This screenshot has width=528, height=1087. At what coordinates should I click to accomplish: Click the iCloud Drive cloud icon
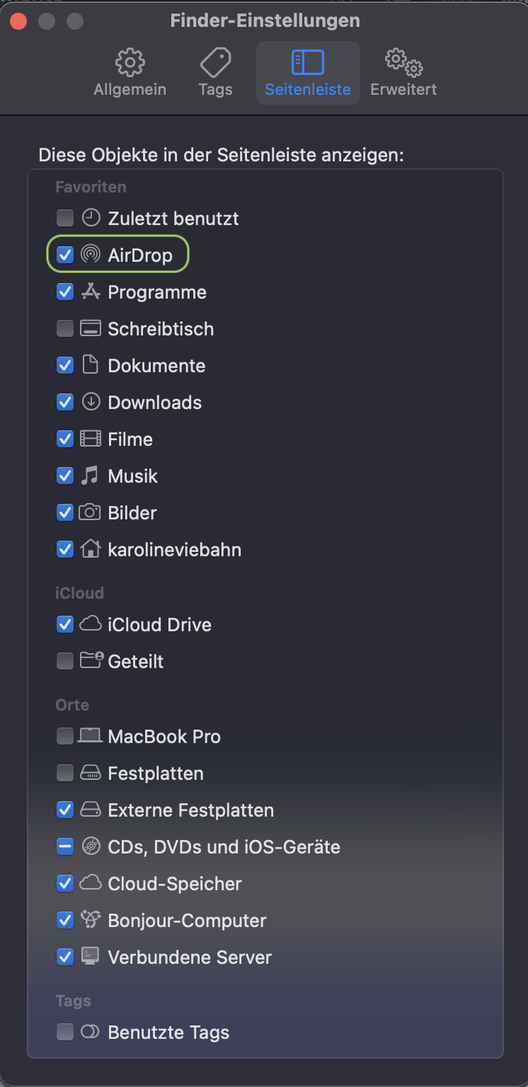(x=90, y=624)
